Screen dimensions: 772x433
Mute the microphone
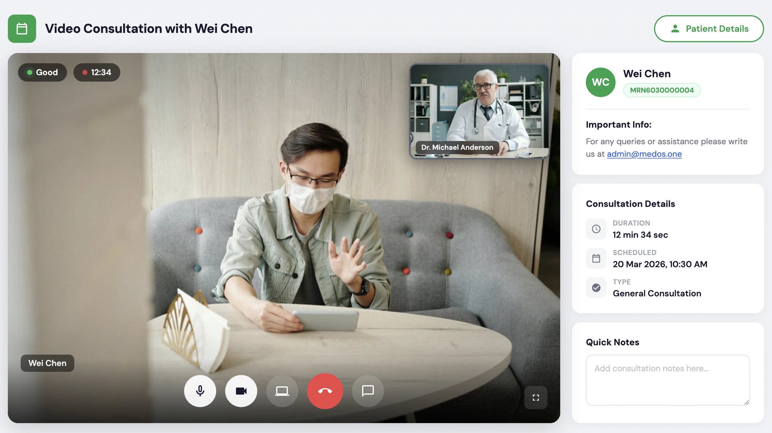pyautogui.click(x=200, y=391)
